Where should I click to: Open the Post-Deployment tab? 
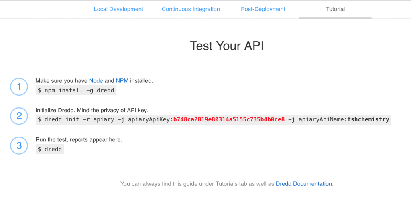point(263,9)
